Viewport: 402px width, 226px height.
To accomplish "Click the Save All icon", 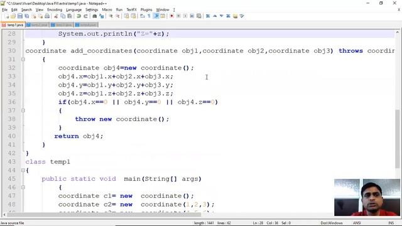I will 27,16.
